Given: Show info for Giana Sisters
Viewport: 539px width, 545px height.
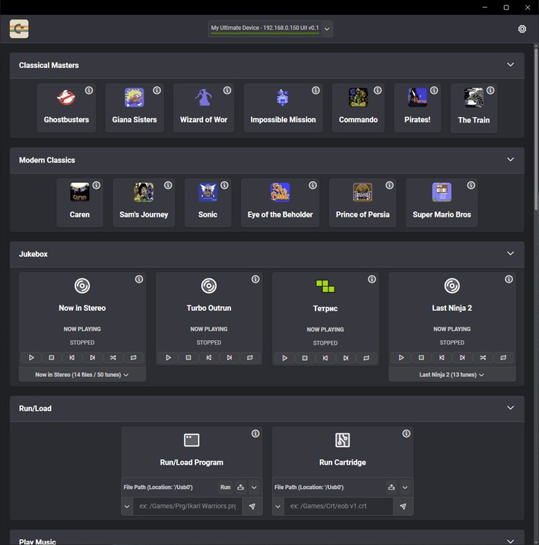Looking at the screenshot, I should (157, 90).
